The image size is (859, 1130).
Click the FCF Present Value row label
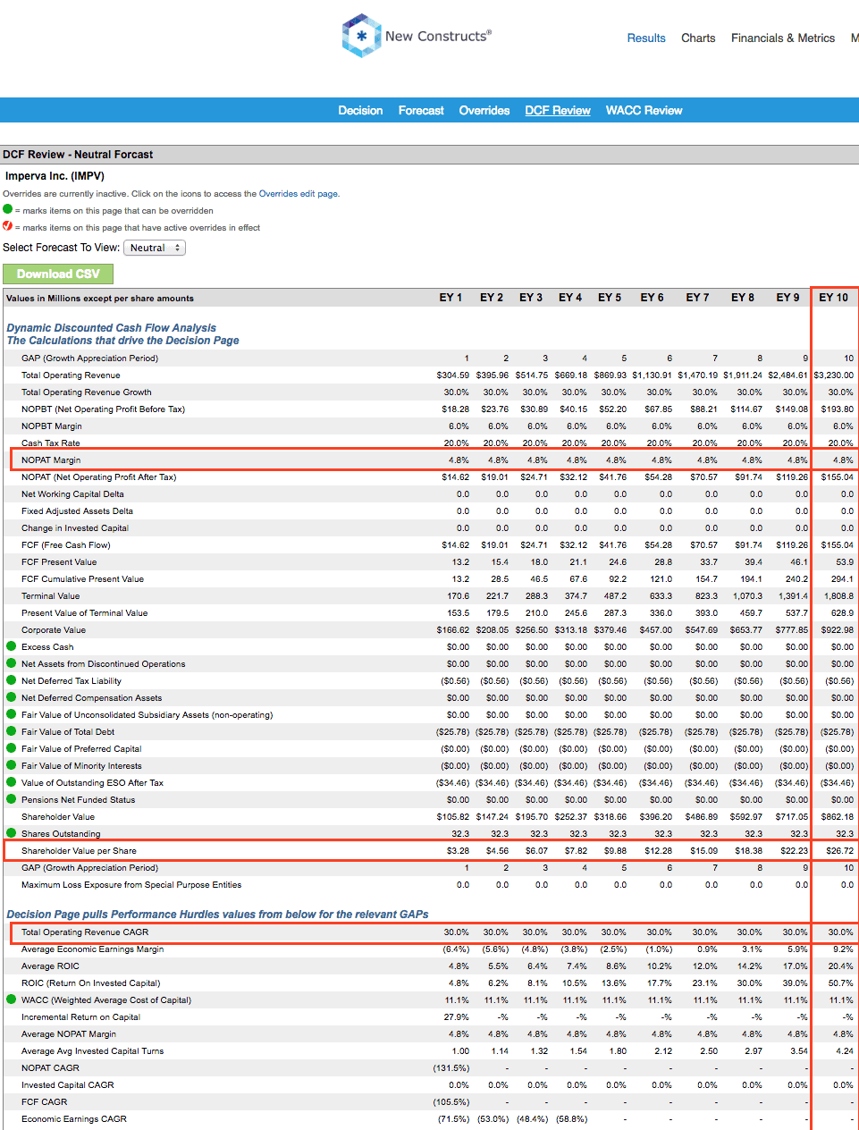point(59,561)
